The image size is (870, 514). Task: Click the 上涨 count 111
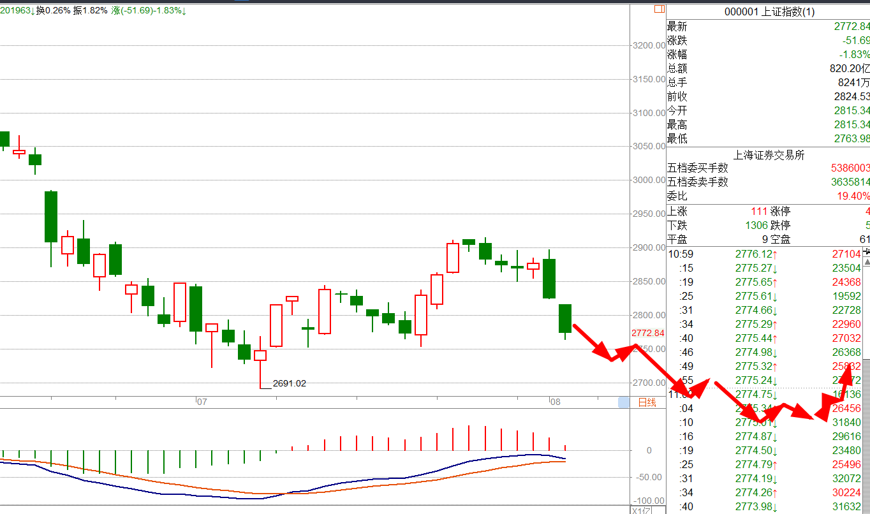pyautogui.click(x=759, y=212)
